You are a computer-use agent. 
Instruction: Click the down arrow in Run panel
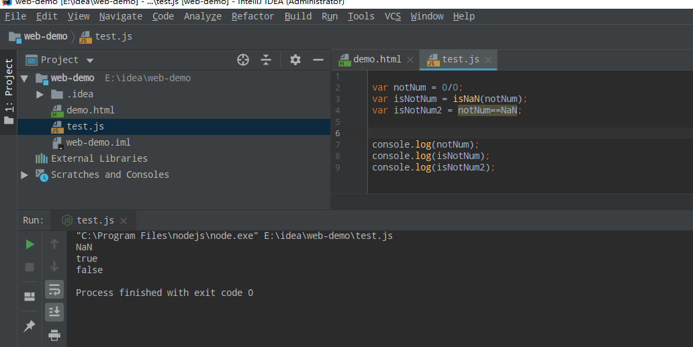coord(54,266)
